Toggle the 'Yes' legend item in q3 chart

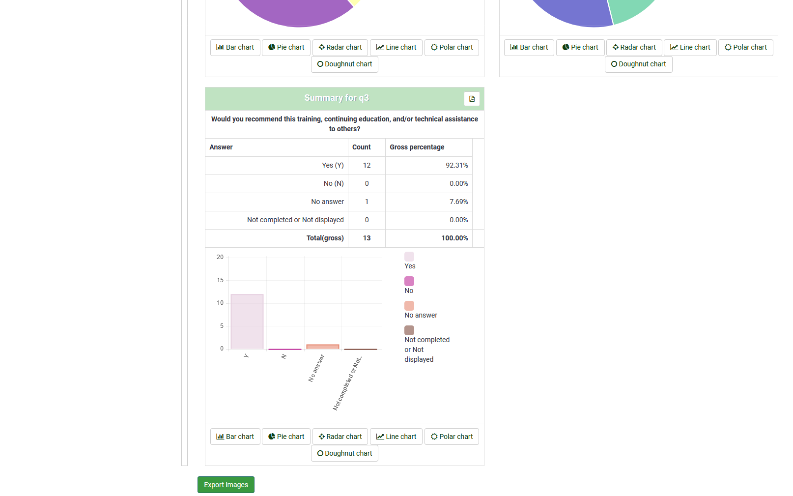(409, 261)
